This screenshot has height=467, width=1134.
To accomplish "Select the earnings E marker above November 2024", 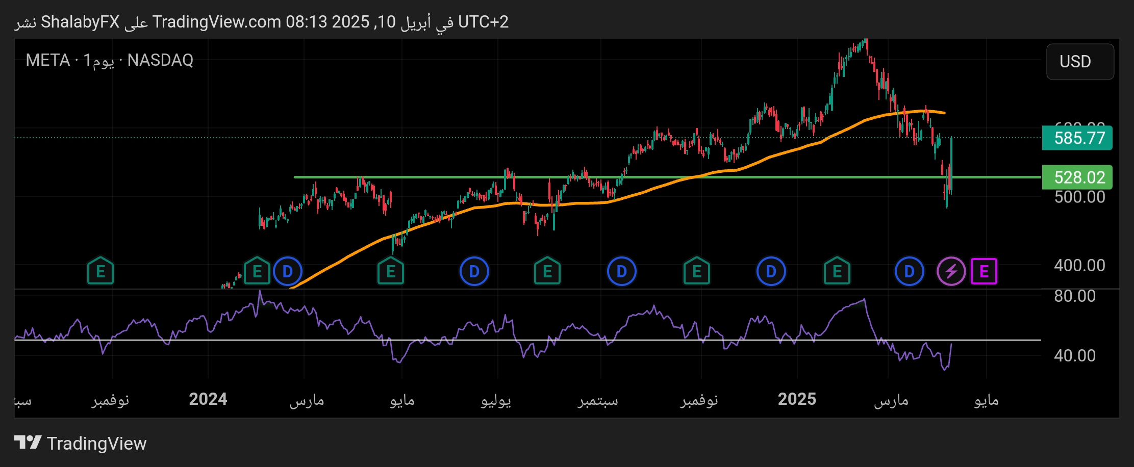I will click(x=697, y=271).
